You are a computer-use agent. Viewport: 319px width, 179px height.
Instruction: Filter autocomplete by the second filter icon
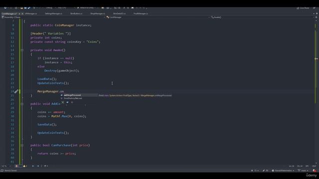67,102
